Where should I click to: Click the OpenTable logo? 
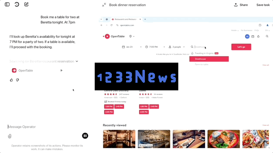(115, 36)
